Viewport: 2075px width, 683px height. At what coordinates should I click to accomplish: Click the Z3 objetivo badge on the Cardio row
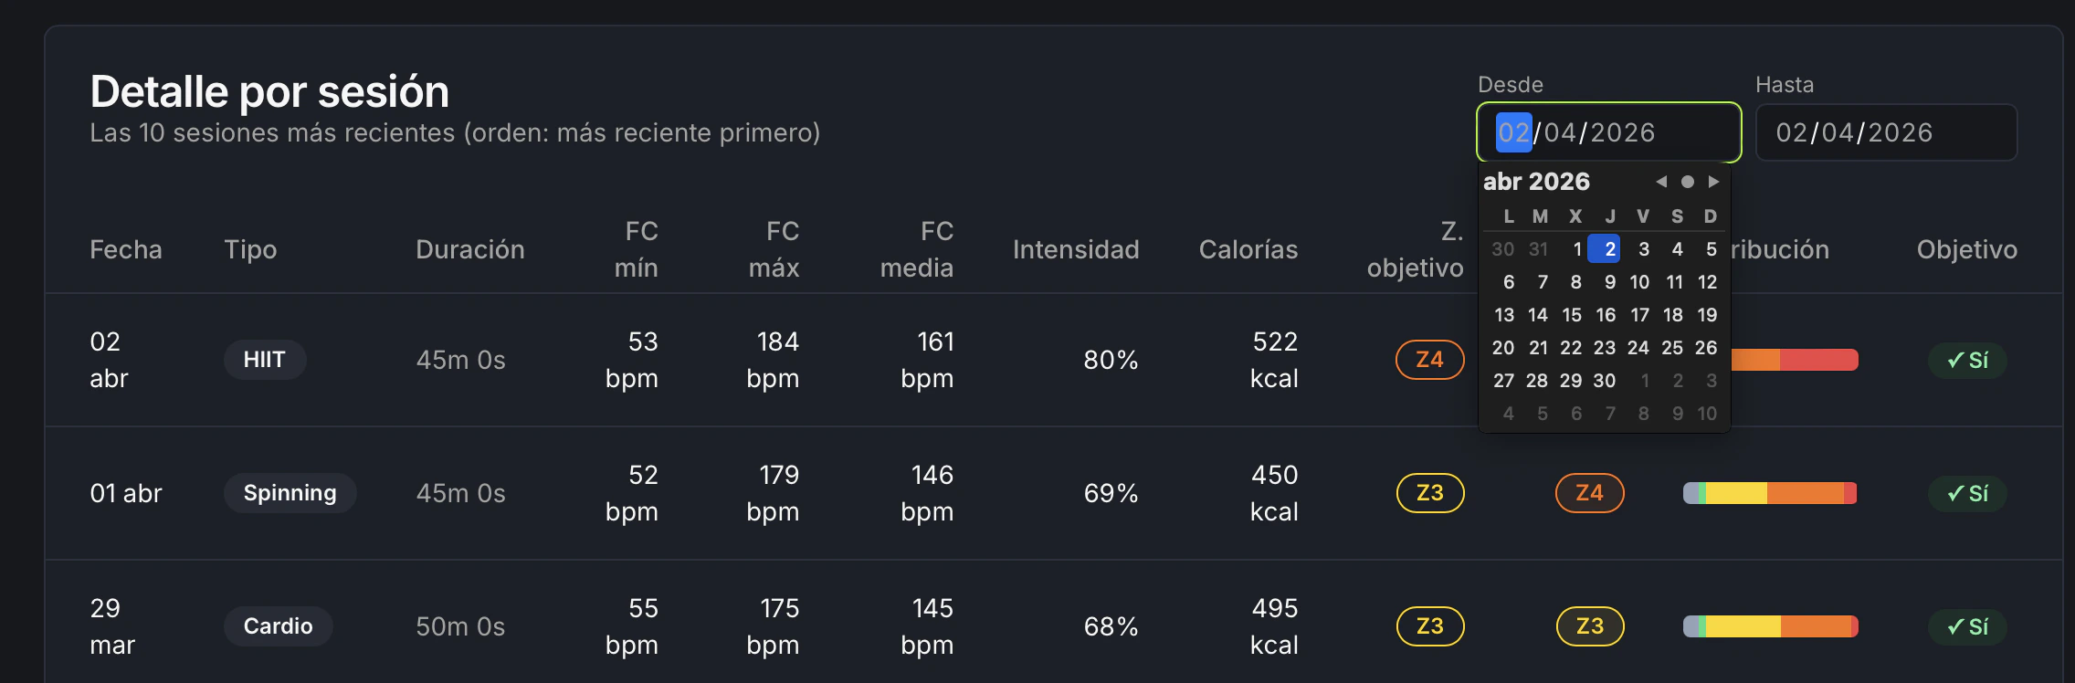pyautogui.click(x=1589, y=626)
